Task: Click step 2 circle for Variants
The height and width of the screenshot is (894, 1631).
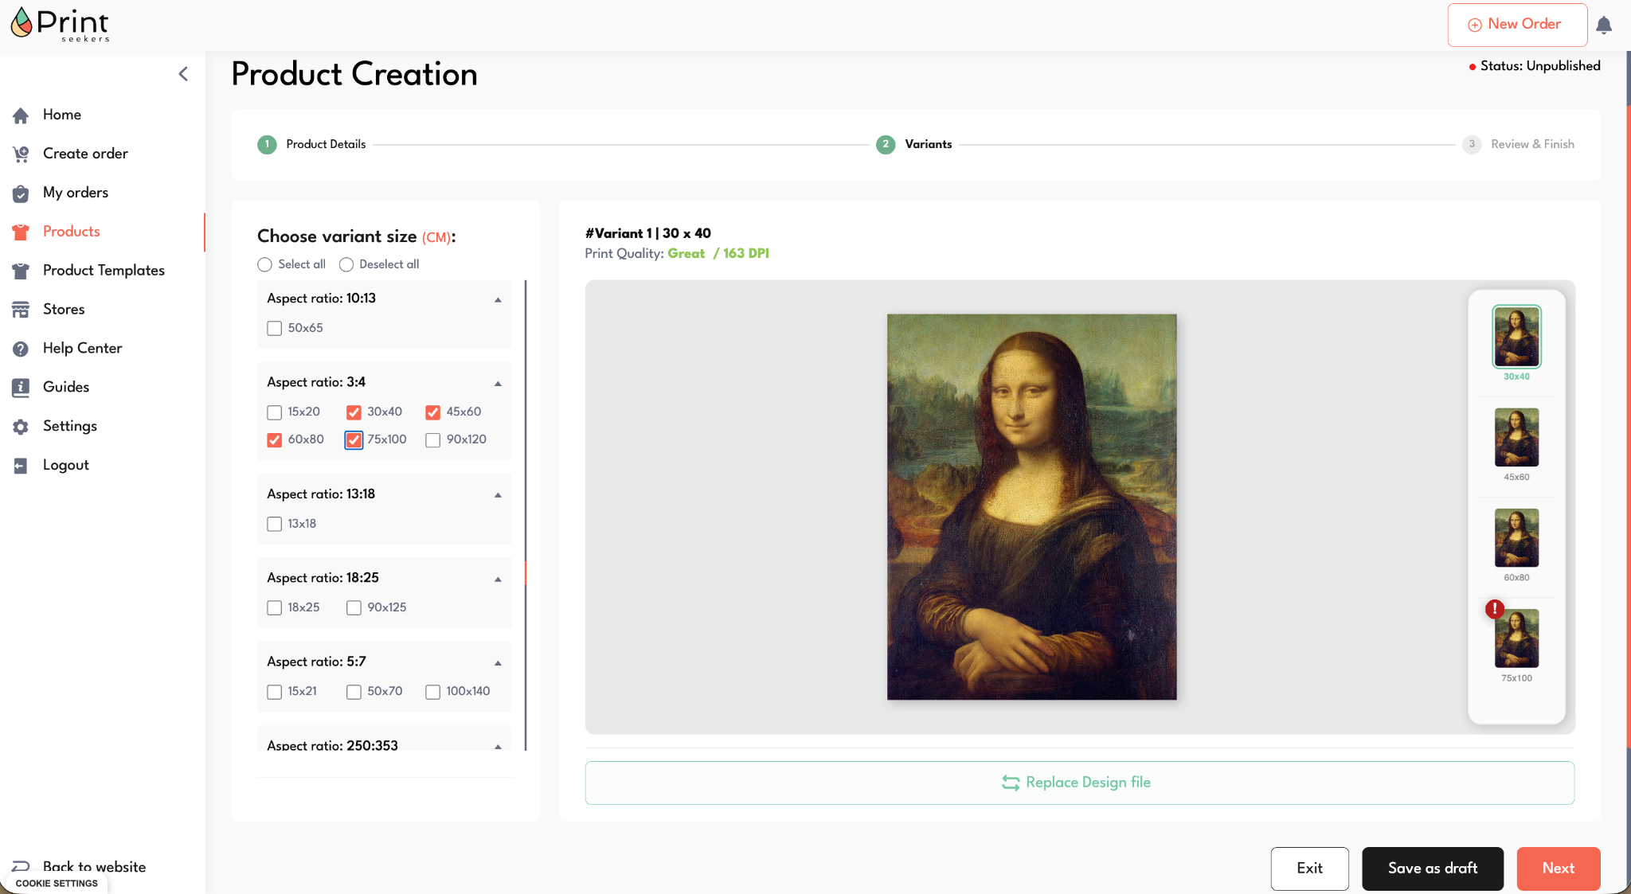Action: (x=886, y=144)
